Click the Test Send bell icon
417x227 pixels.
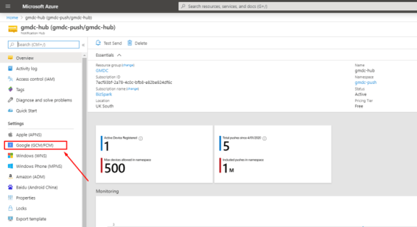point(98,43)
